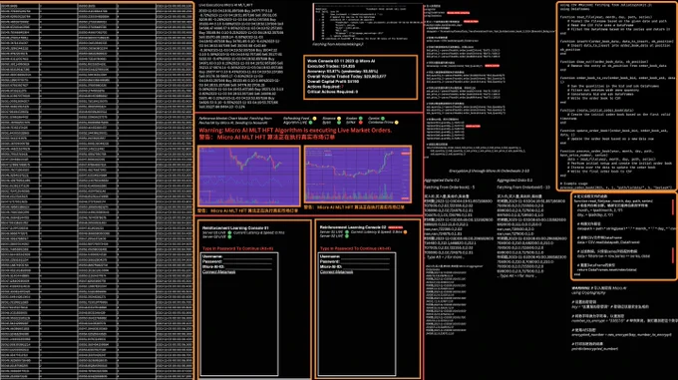This screenshot has width=678, height=380.
Task: Click the Chinese warning line under the English warning
Action: pos(266,137)
